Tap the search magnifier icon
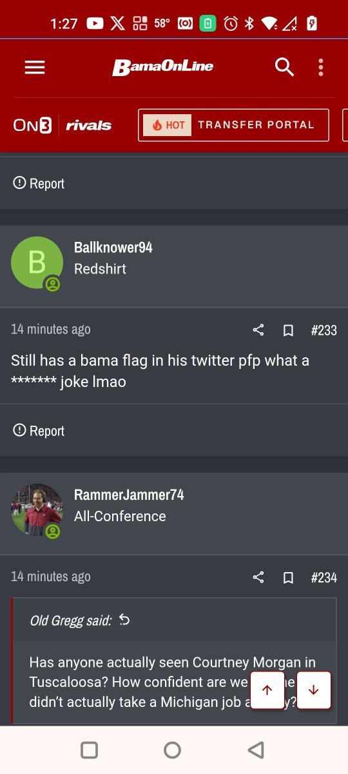Viewport: 348px width, 774px height. coord(284,67)
